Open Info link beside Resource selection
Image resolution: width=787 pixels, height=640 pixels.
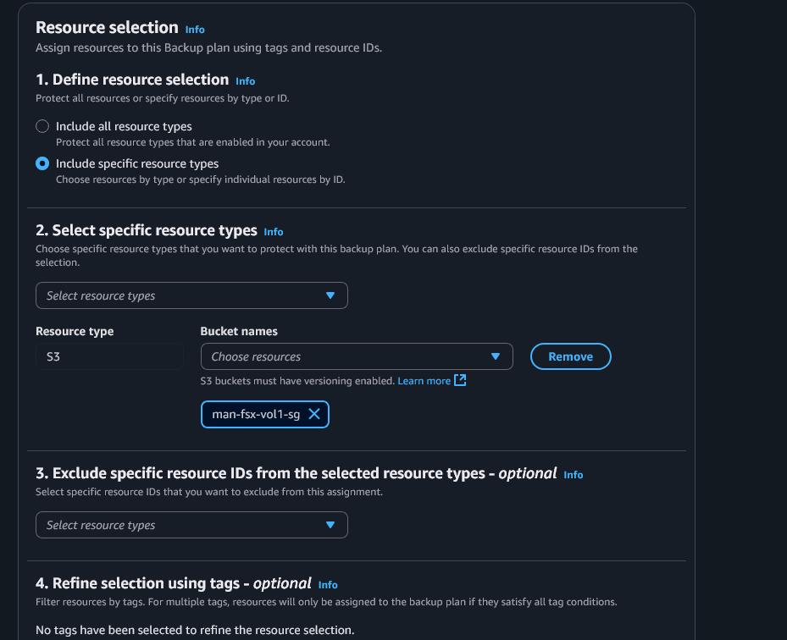coord(195,30)
